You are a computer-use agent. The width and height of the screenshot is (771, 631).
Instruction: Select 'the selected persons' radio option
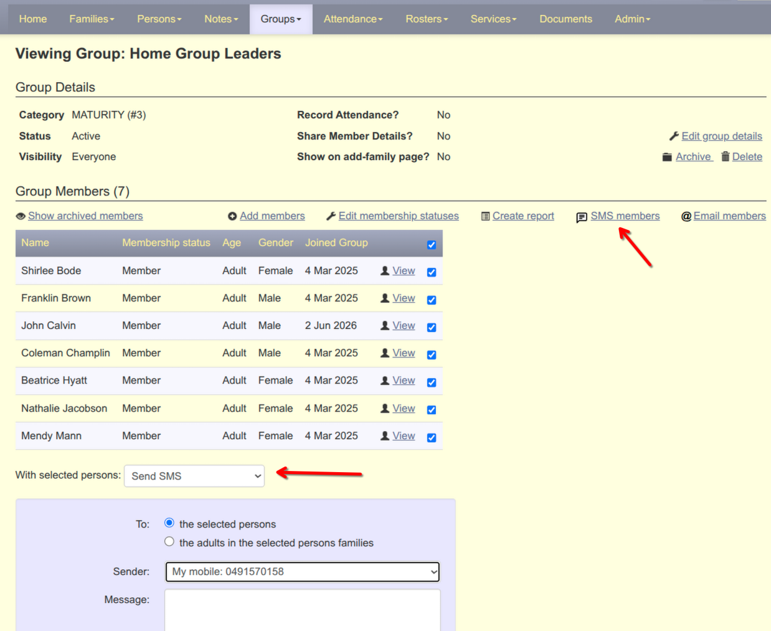(x=169, y=523)
